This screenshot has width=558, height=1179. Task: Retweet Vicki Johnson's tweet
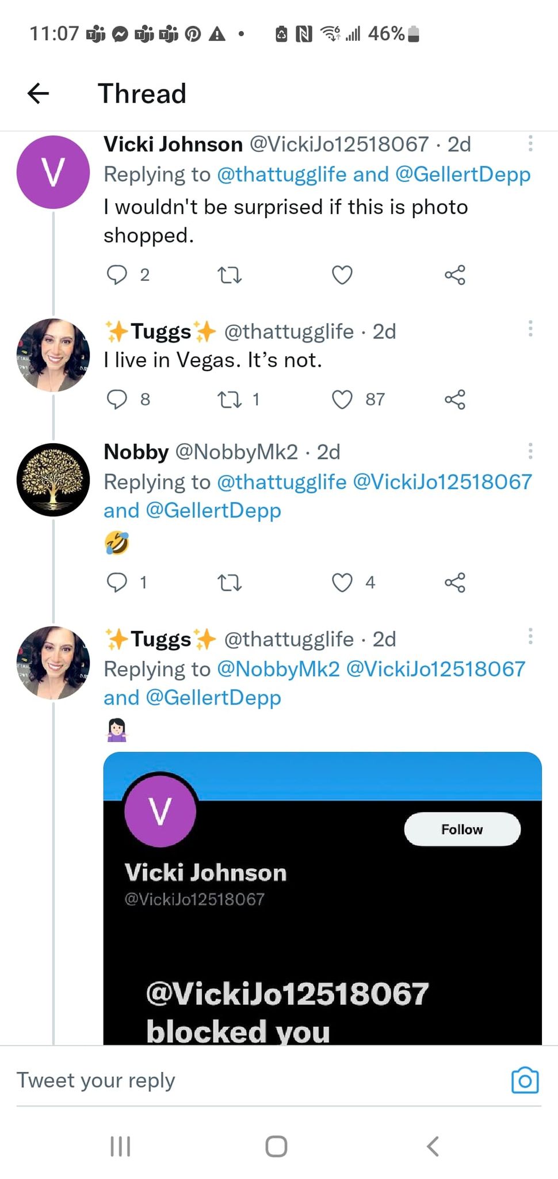pos(230,275)
